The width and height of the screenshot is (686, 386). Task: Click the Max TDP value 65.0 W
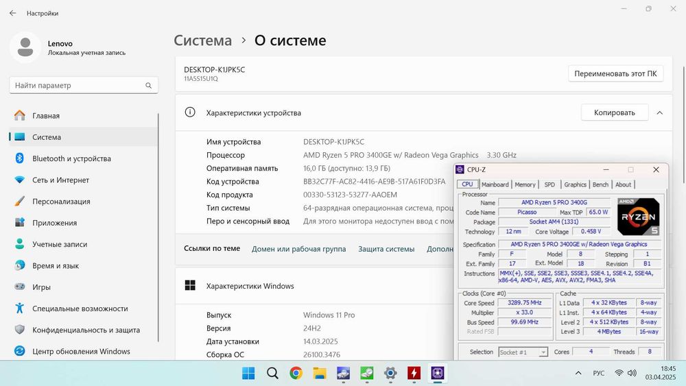[x=598, y=212]
